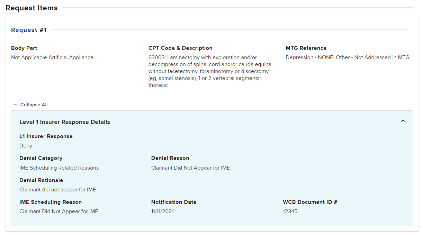Click the 63003 Laminectomy description text
This screenshot has width=423, height=235.
pyautogui.click(x=210, y=71)
